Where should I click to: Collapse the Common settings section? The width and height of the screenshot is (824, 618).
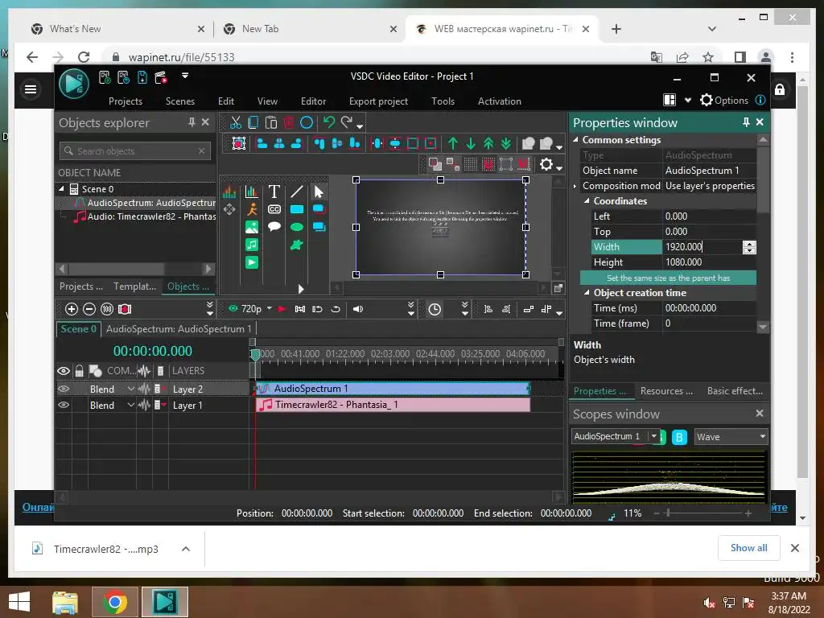[x=575, y=140]
